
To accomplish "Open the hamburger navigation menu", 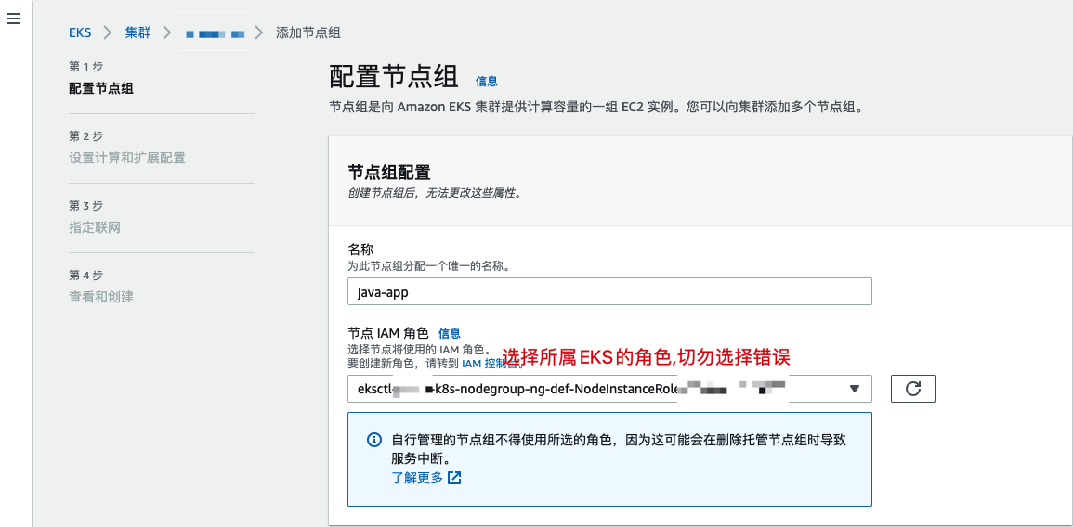I will pyautogui.click(x=13, y=19).
